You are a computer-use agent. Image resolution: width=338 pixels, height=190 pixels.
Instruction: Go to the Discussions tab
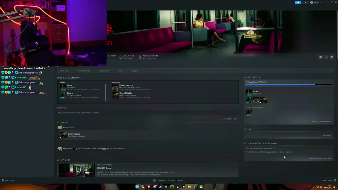104,71
